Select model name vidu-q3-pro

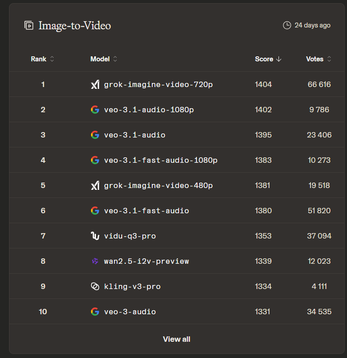click(130, 236)
